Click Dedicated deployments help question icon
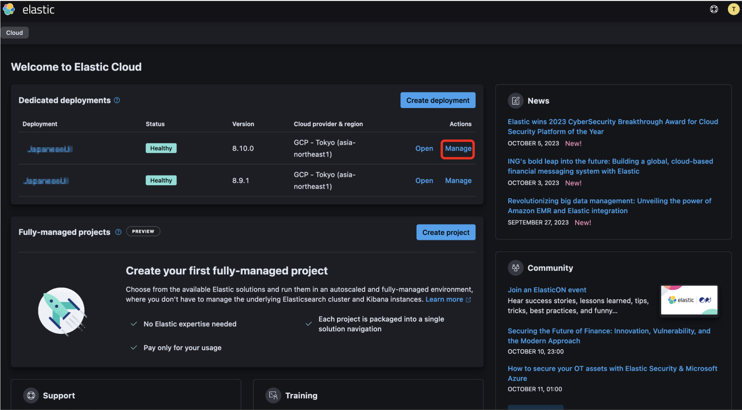 tap(117, 100)
